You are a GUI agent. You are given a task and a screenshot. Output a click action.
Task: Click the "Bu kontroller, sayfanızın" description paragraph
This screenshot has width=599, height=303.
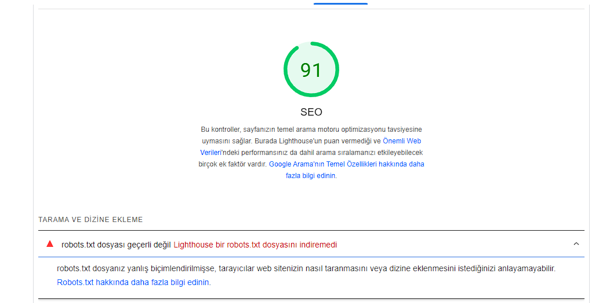(311, 153)
